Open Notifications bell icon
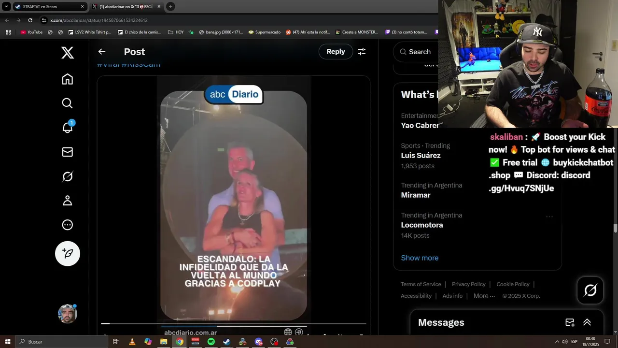618x348 pixels. (x=68, y=128)
